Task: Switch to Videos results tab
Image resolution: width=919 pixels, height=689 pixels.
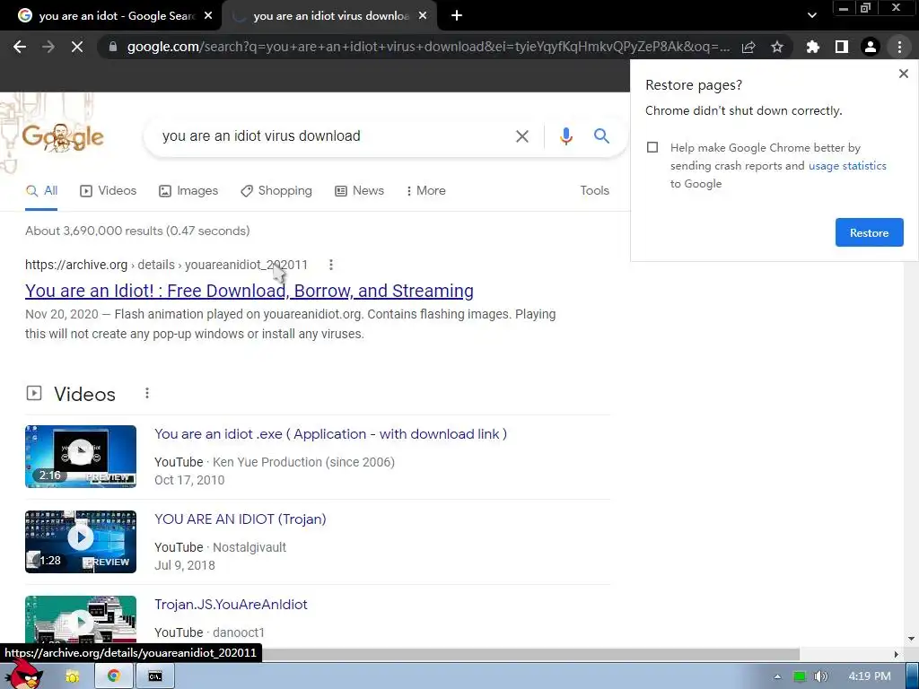Action: pos(108,191)
